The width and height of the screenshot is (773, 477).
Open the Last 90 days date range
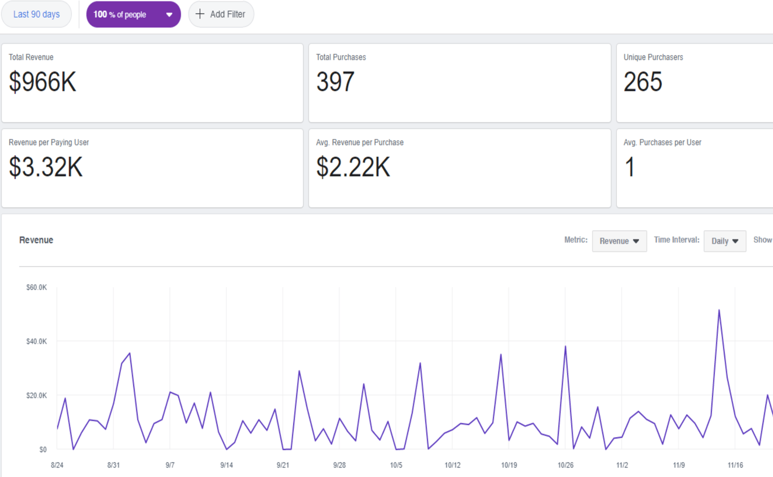point(37,14)
